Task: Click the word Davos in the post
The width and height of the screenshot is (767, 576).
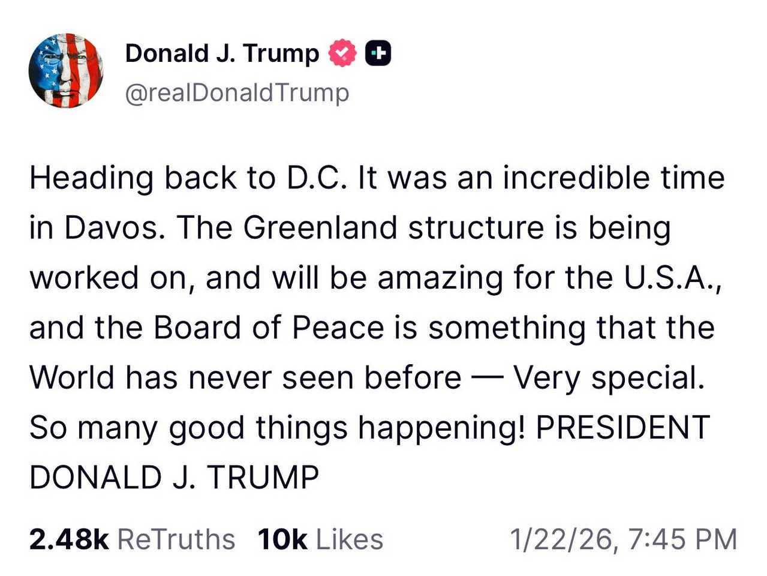Action: coord(114,228)
